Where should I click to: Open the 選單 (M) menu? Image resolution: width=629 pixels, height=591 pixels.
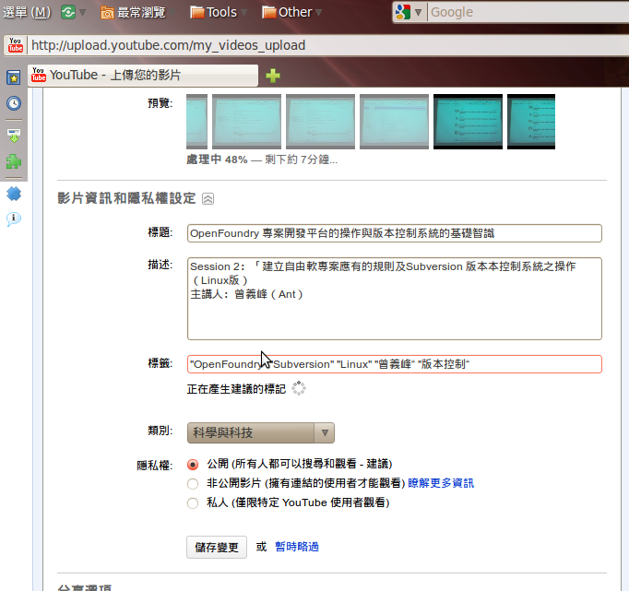[27, 12]
